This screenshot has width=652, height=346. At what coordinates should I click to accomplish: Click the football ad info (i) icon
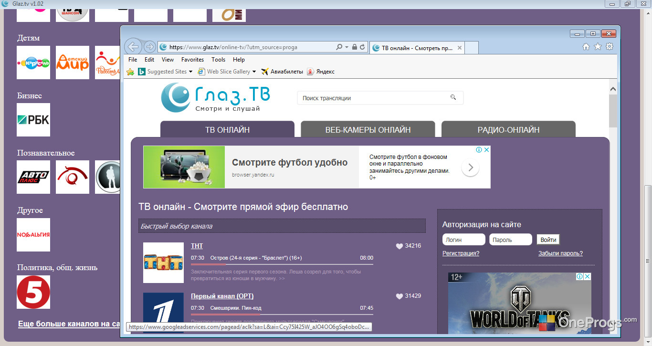pyautogui.click(x=479, y=150)
